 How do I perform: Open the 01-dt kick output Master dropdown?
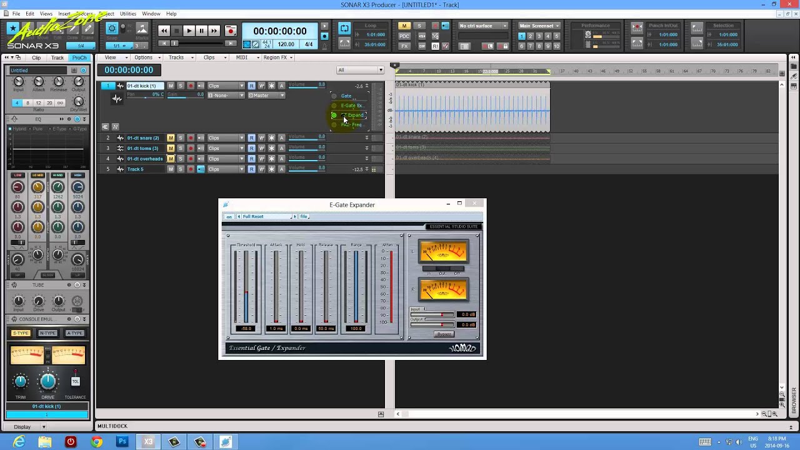pyautogui.click(x=266, y=96)
